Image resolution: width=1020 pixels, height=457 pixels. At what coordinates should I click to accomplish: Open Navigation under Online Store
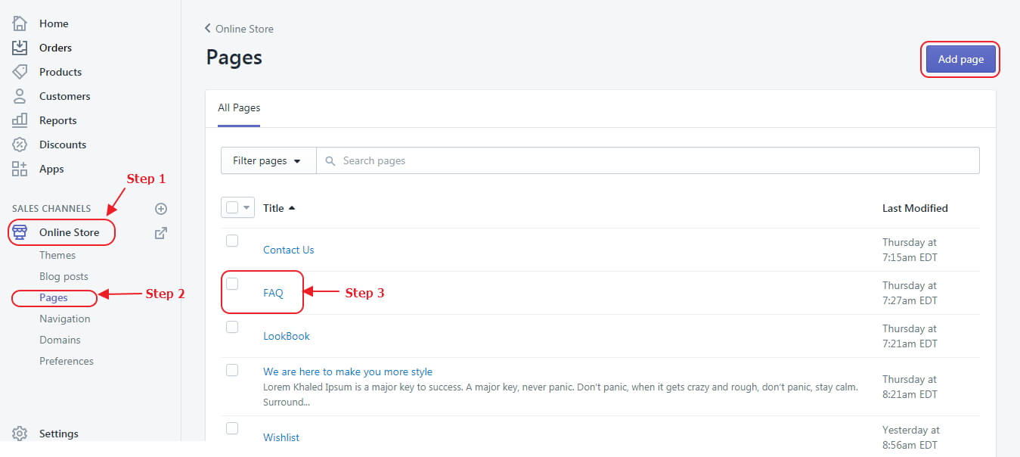(65, 319)
